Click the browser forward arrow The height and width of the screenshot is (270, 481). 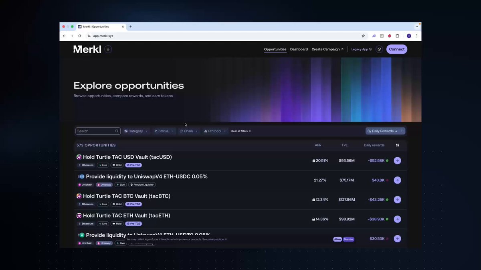click(x=72, y=36)
